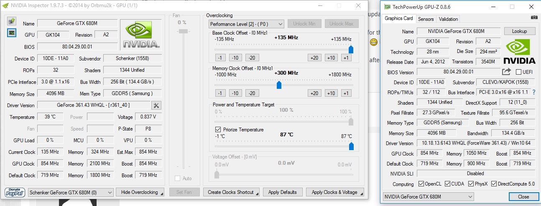Click the NVIDIA logo in GPU-Z
This screenshot has height=206, width=541.
point(519,52)
